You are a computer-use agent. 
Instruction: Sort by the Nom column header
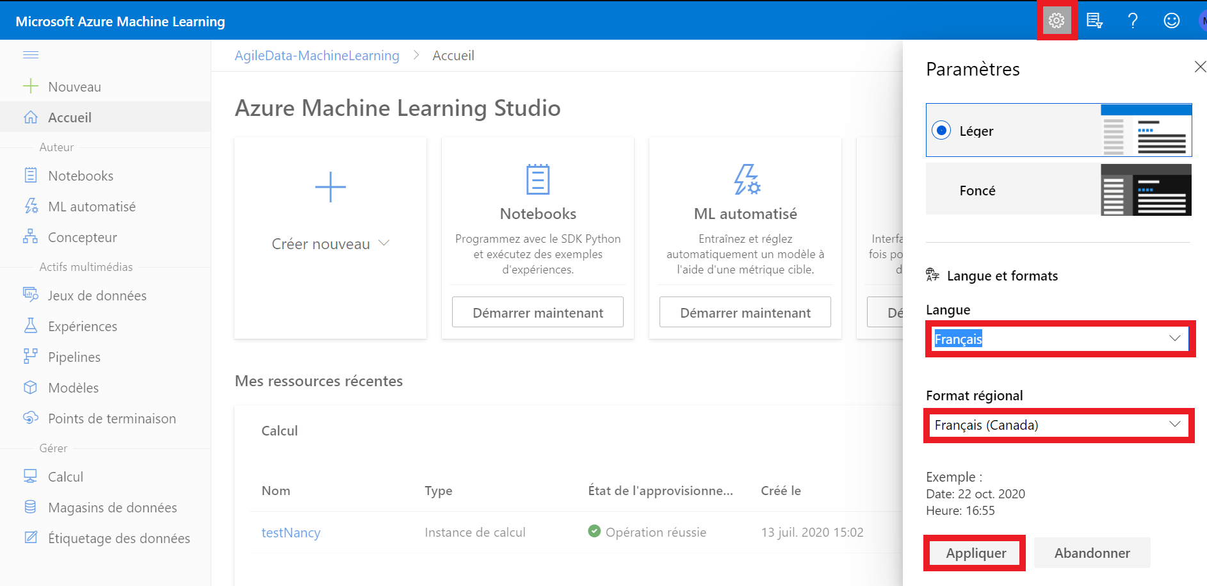click(276, 491)
